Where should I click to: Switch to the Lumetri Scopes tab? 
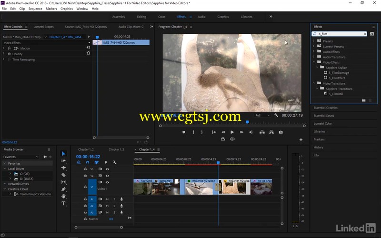pyautogui.click(x=43, y=27)
